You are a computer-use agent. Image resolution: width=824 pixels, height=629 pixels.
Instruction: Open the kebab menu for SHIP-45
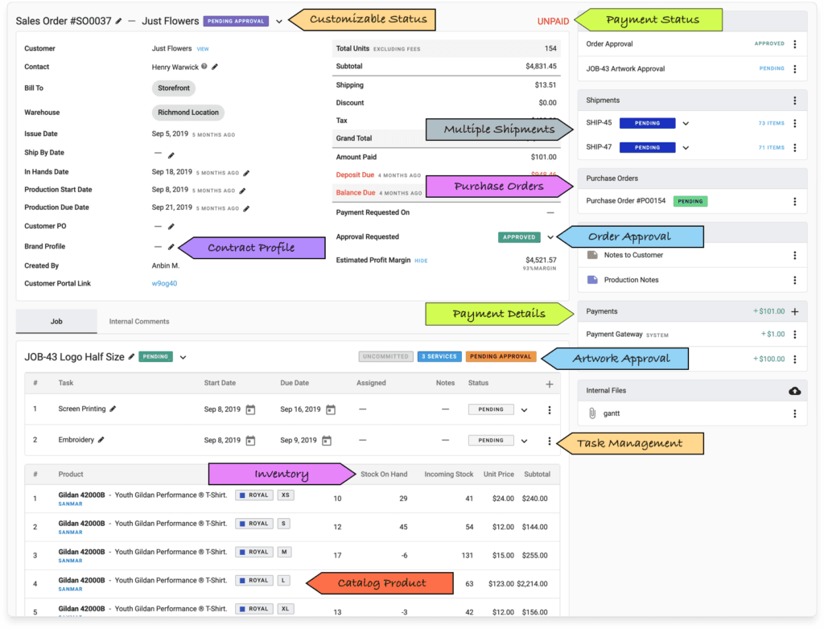click(794, 124)
